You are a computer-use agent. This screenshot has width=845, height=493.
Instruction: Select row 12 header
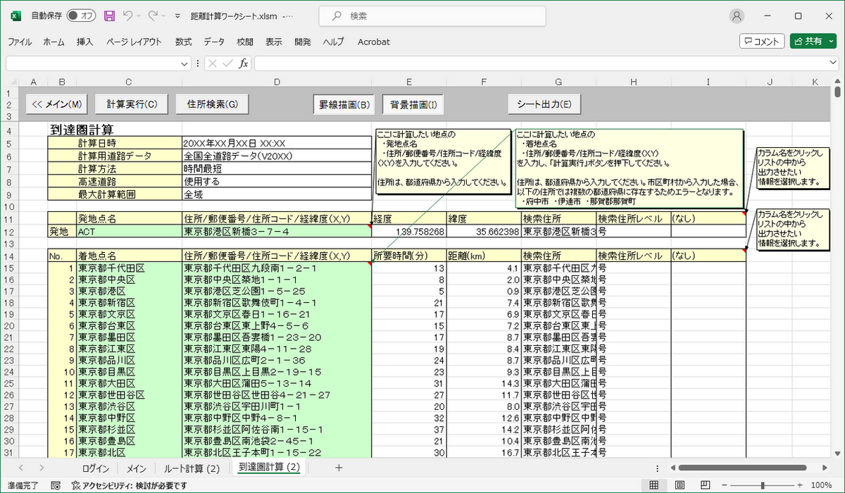[8, 231]
